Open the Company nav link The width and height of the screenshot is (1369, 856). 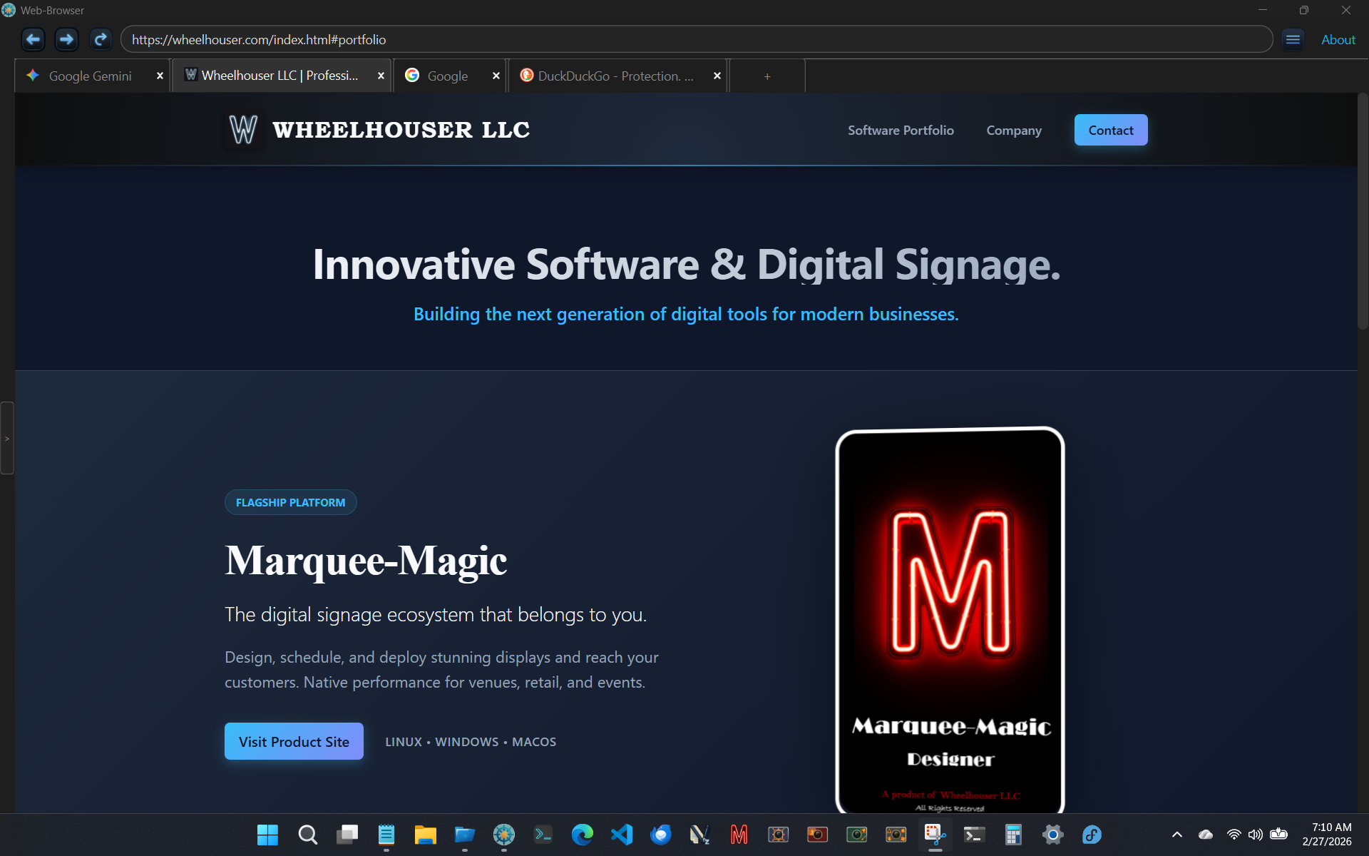tap(1013, 131)
